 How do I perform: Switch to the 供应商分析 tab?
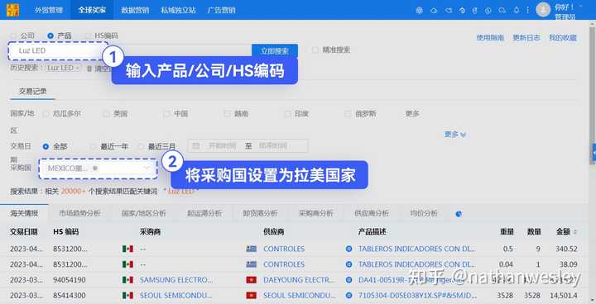[x=372, y=213]
